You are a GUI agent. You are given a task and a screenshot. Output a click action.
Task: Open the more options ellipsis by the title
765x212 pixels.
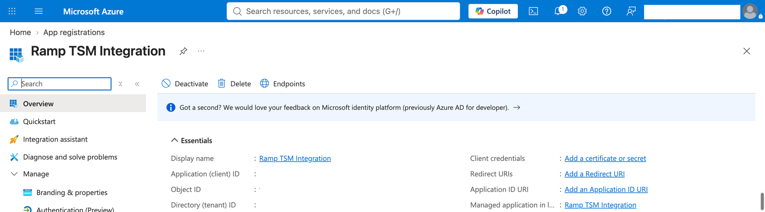pos(201,51)
